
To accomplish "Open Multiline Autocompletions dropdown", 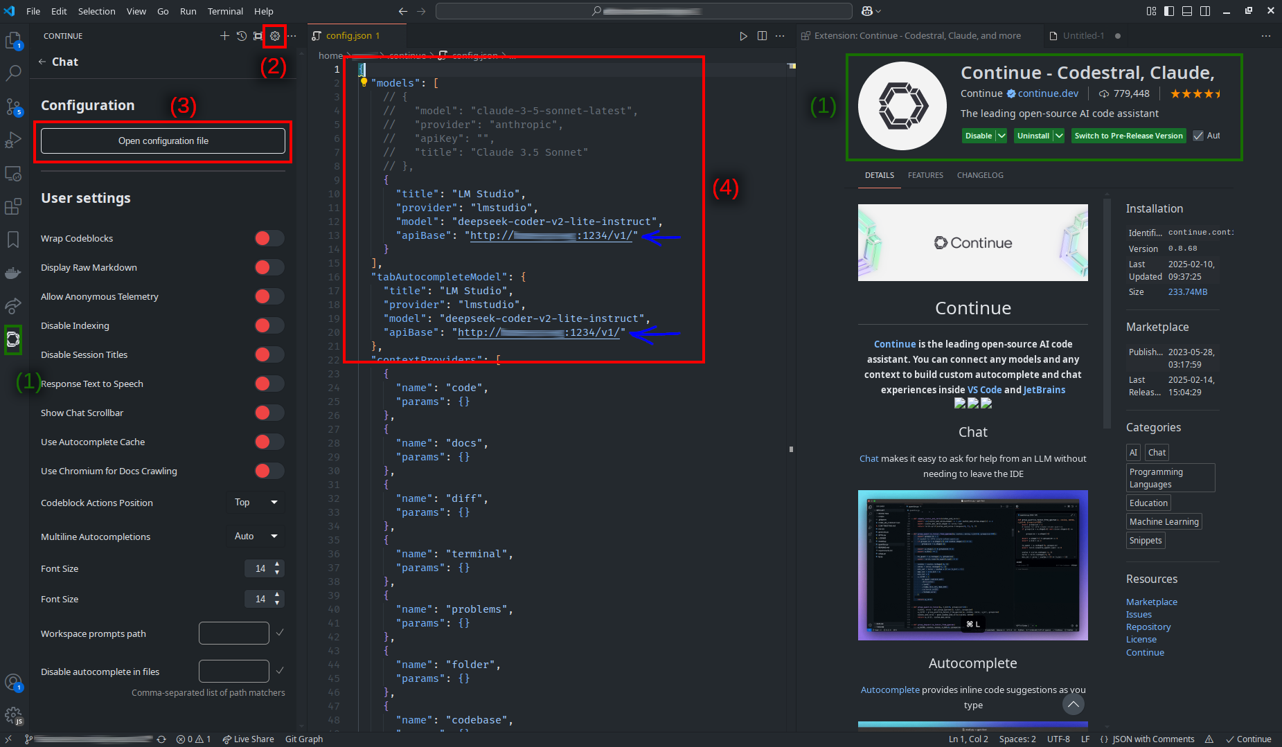I will click(255, 537).
